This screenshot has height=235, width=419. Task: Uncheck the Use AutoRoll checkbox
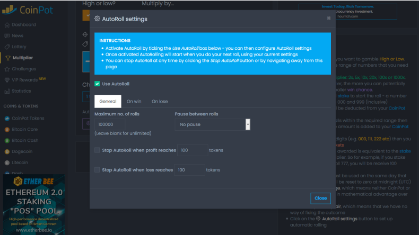(97, 84)
